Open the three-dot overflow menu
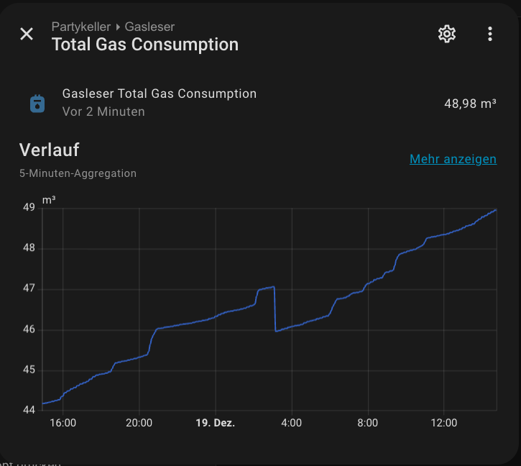The width and height of the screenshot is (521, 466). pyautogui.click(x=489, y=34)
